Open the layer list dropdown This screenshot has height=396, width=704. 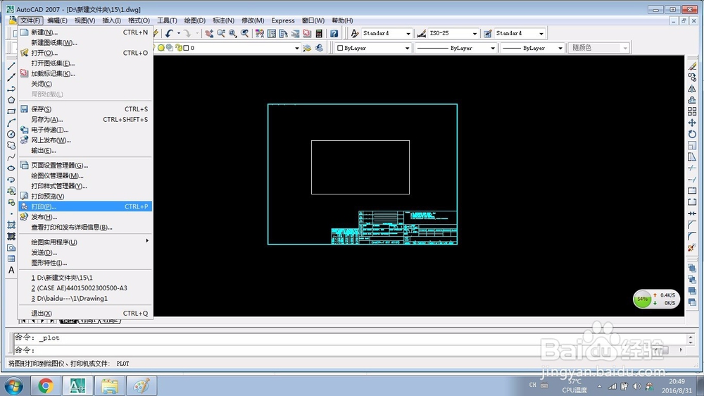coord(297,48)
